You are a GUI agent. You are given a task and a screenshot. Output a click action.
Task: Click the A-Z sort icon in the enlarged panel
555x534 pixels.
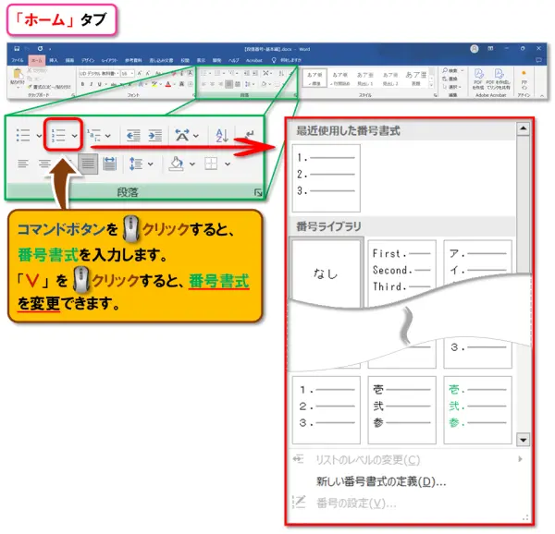coord(222,136)
